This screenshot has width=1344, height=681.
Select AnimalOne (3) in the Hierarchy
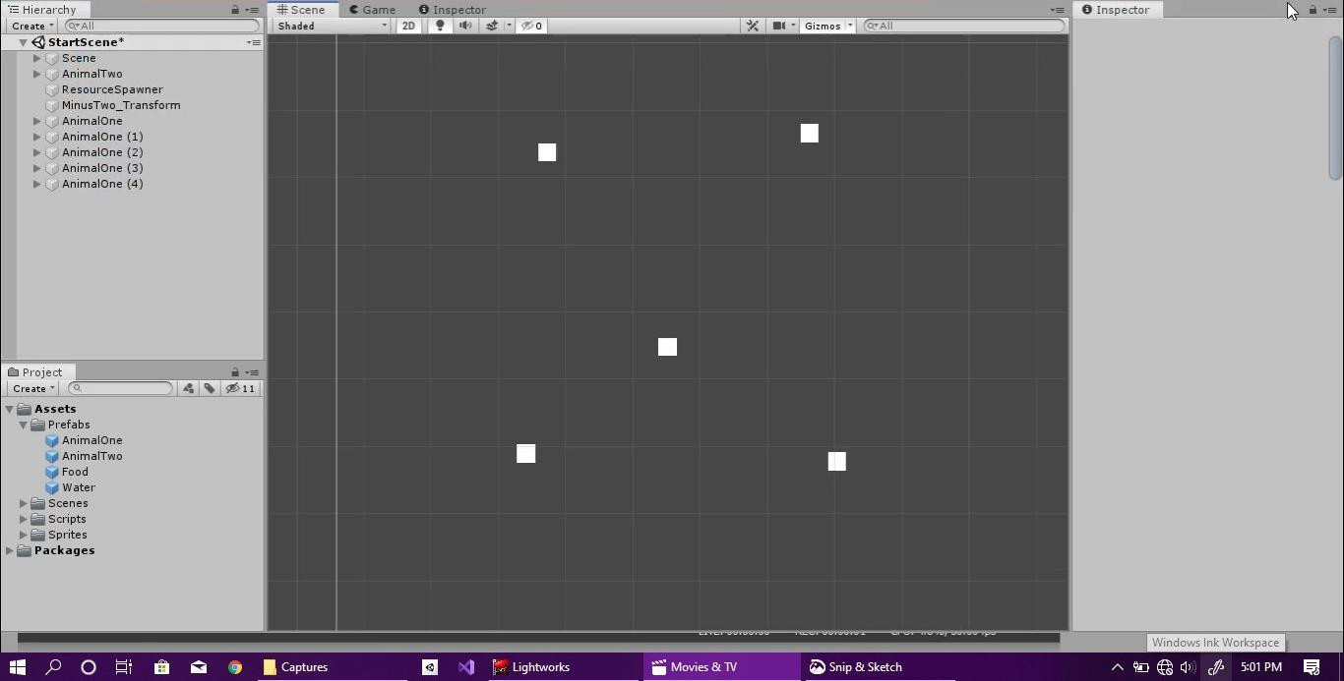(102, 168)
